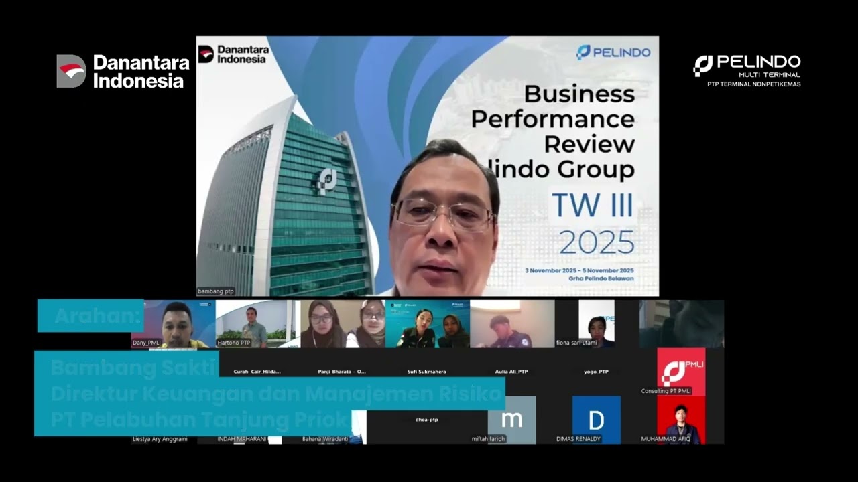
Task: Click the 'bambang ptp' name label
Action: coord(216,291)
